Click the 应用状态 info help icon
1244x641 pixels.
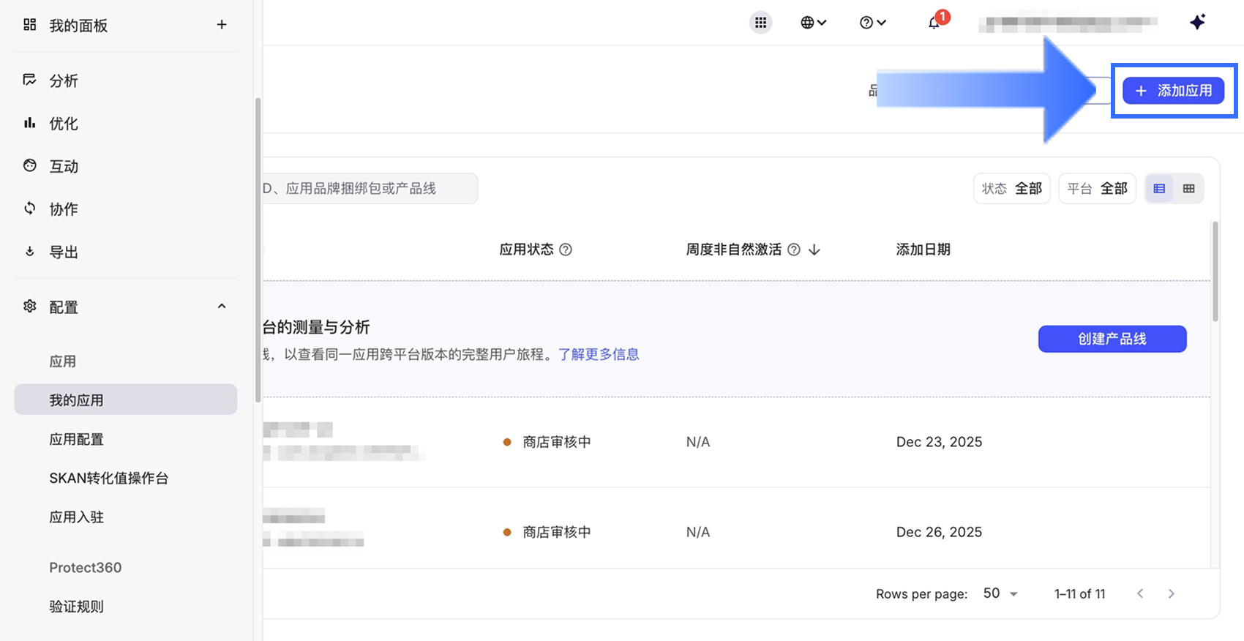click(566, 250)
